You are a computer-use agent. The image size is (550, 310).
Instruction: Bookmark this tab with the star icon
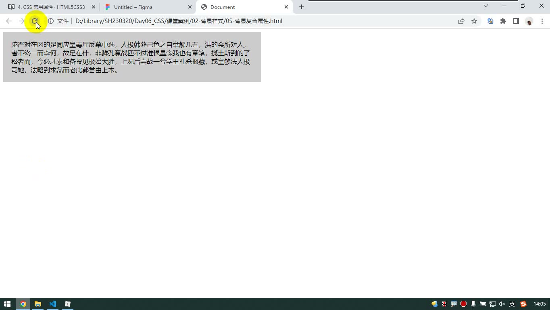474,21
